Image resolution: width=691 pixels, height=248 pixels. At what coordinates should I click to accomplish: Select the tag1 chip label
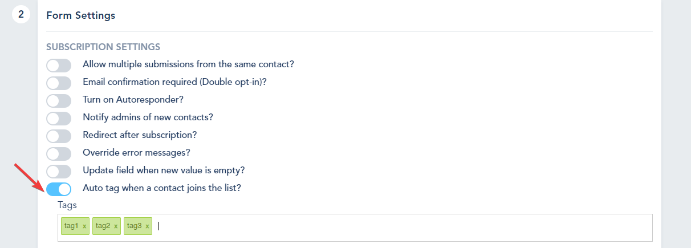click(x=71, y=226)
